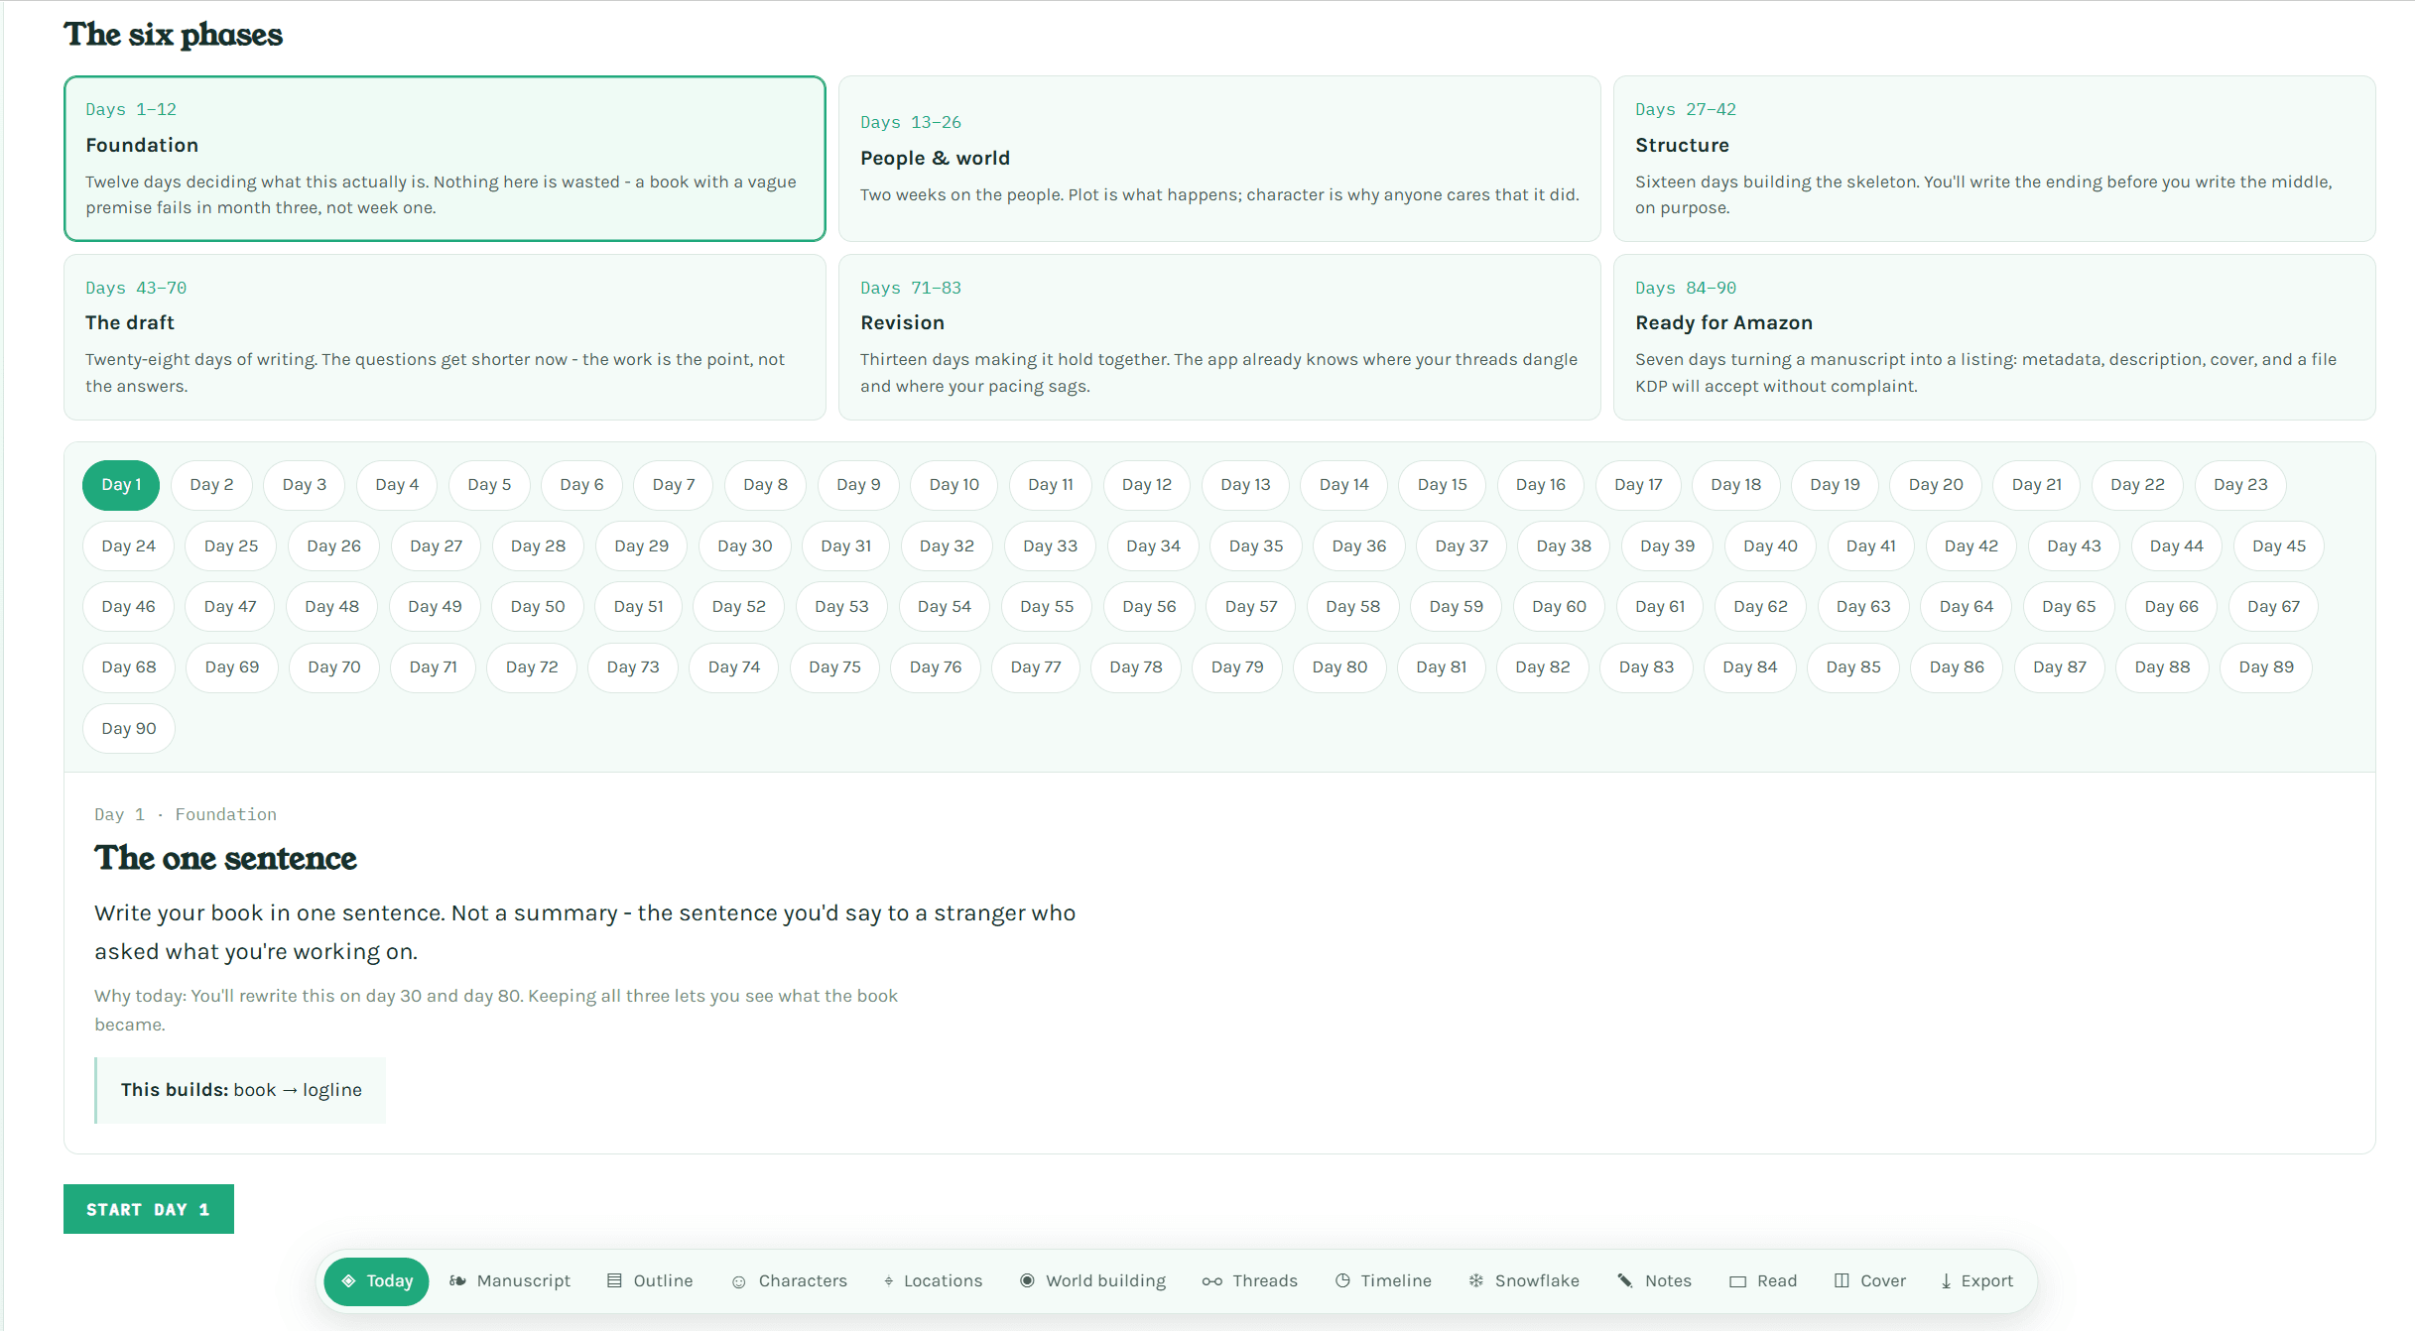Click the Snowflake icon
Viewport: 2415px width, 1331px height.
tap(1476, 1280)
